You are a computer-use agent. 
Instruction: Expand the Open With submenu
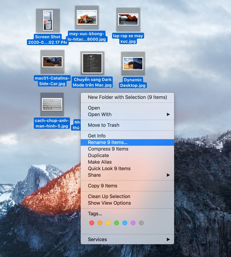pos(100,115)
